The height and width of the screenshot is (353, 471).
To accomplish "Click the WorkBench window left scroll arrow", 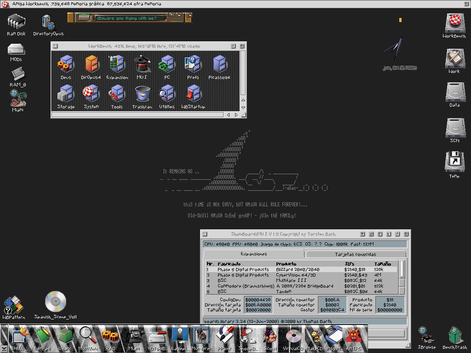I will (228, 115).
